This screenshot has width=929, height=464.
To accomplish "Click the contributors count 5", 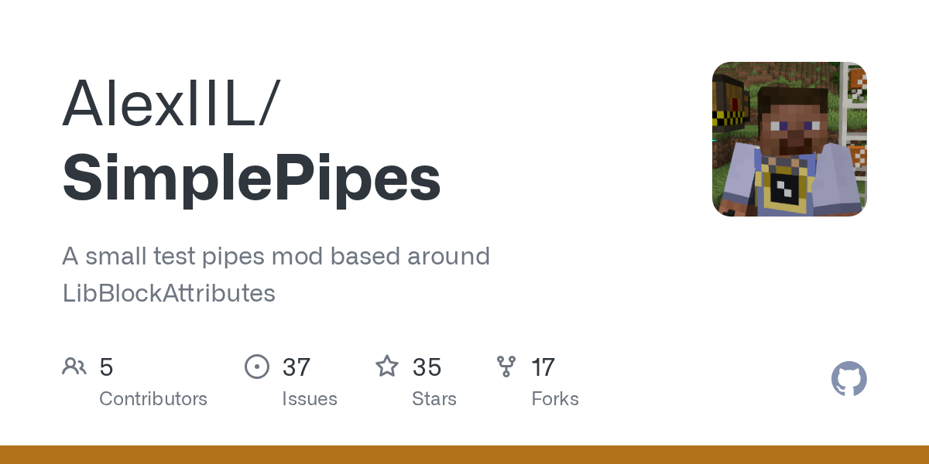I will (x=107, y=367).
